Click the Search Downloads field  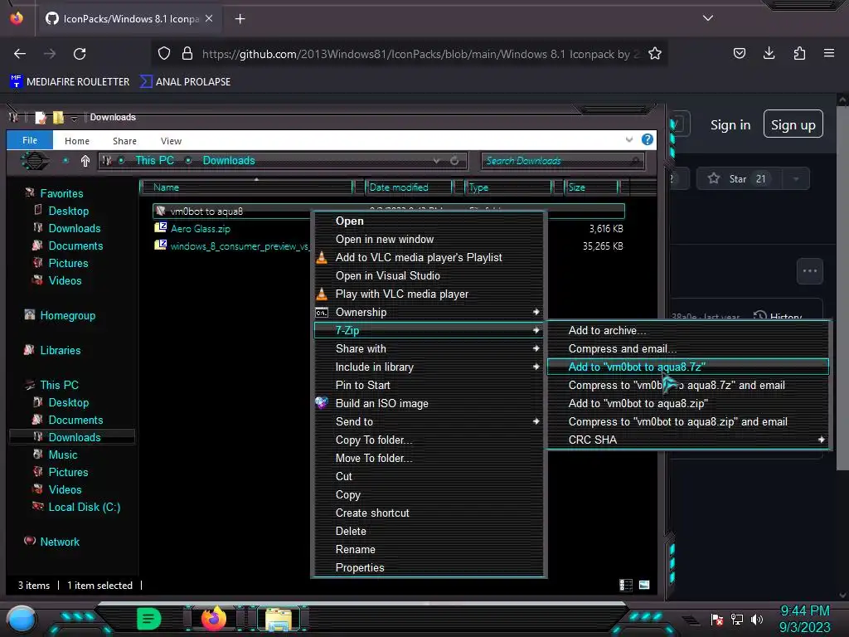click(x=562, y=161)
